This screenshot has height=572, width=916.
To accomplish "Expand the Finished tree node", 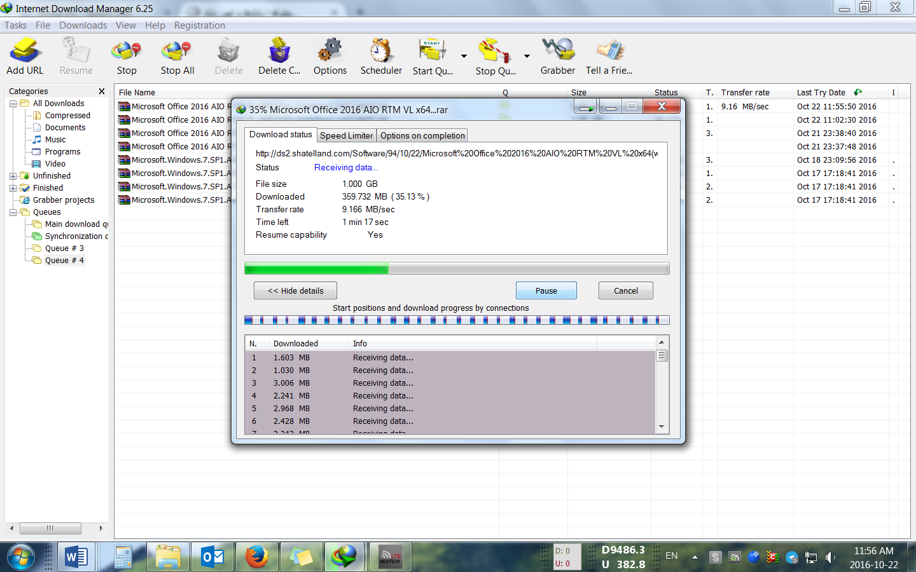I will point(13,188).
